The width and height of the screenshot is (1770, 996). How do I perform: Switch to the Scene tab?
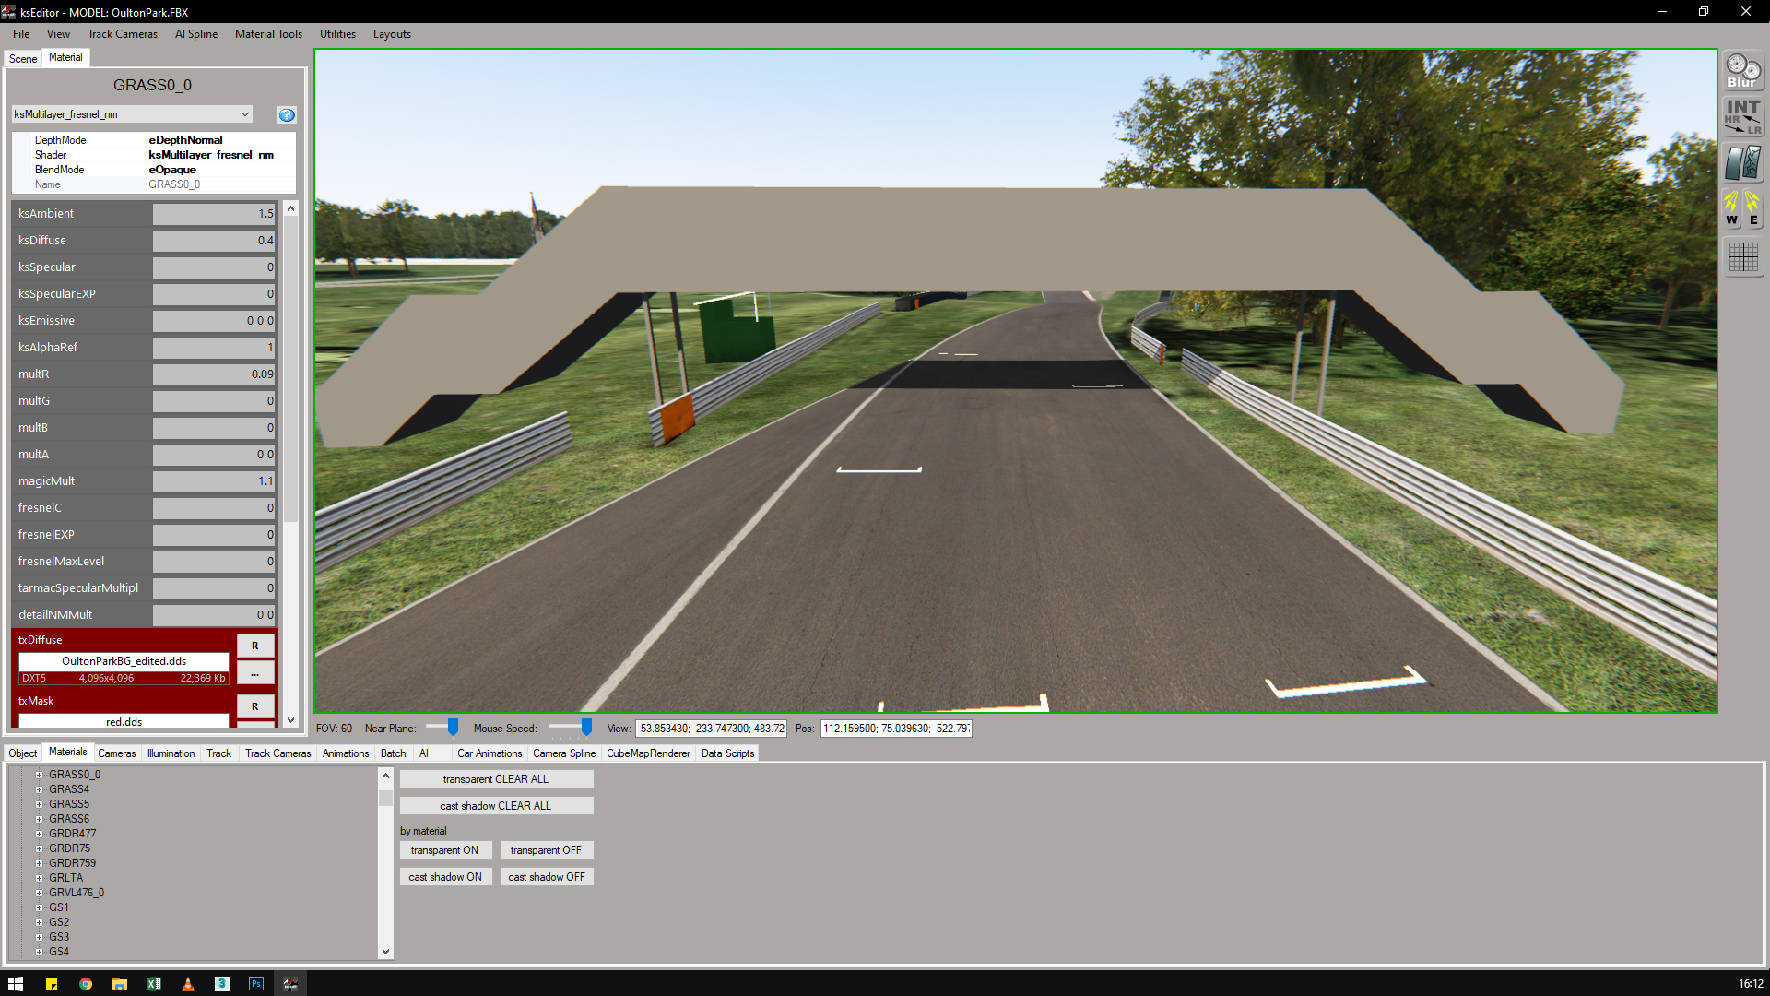pyautogui.click(x=23, y=58)
